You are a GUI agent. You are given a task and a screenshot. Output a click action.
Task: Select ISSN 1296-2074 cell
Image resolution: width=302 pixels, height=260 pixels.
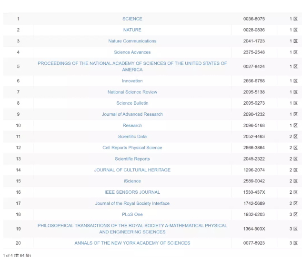click(254, 170)
